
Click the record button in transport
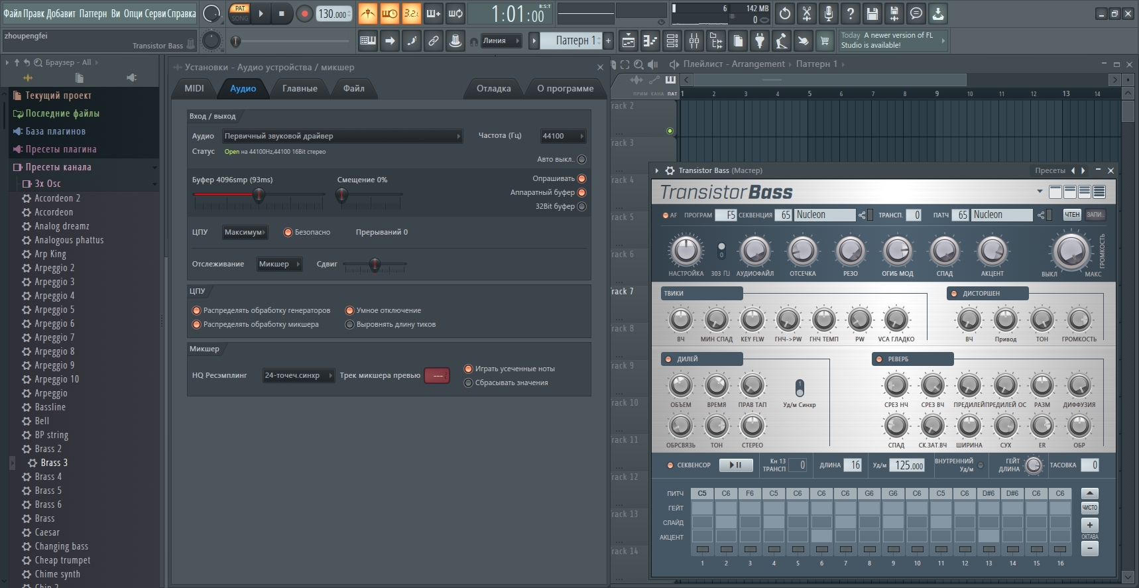(304, 13)
